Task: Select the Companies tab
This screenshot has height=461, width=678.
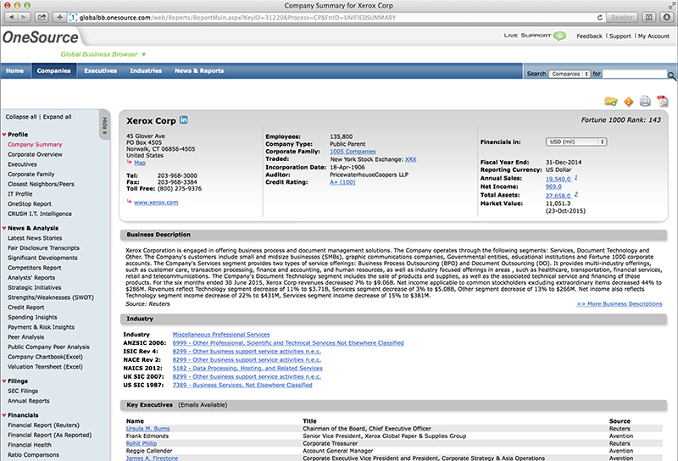Action: pyautogui.click(x=53, y=71)
